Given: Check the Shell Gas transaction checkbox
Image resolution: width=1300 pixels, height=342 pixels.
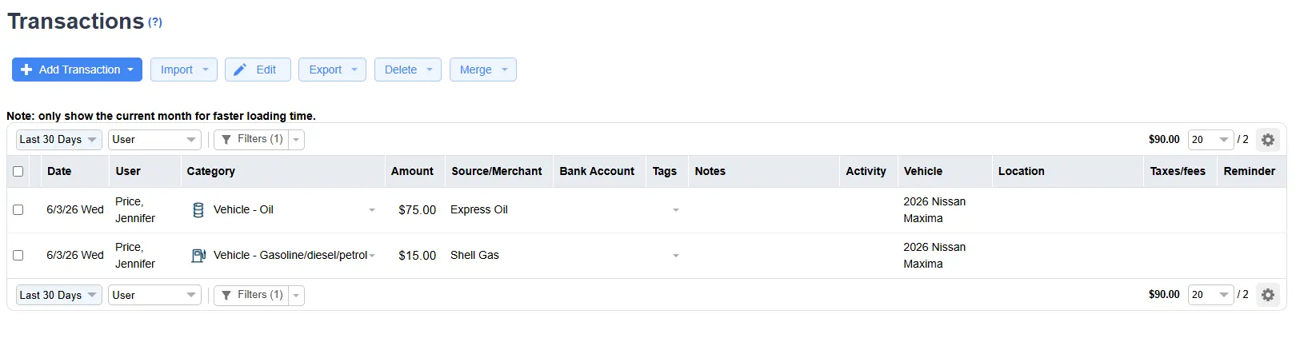Looking at the screenshot, I should pyautogui.click(x=18, y=255).
